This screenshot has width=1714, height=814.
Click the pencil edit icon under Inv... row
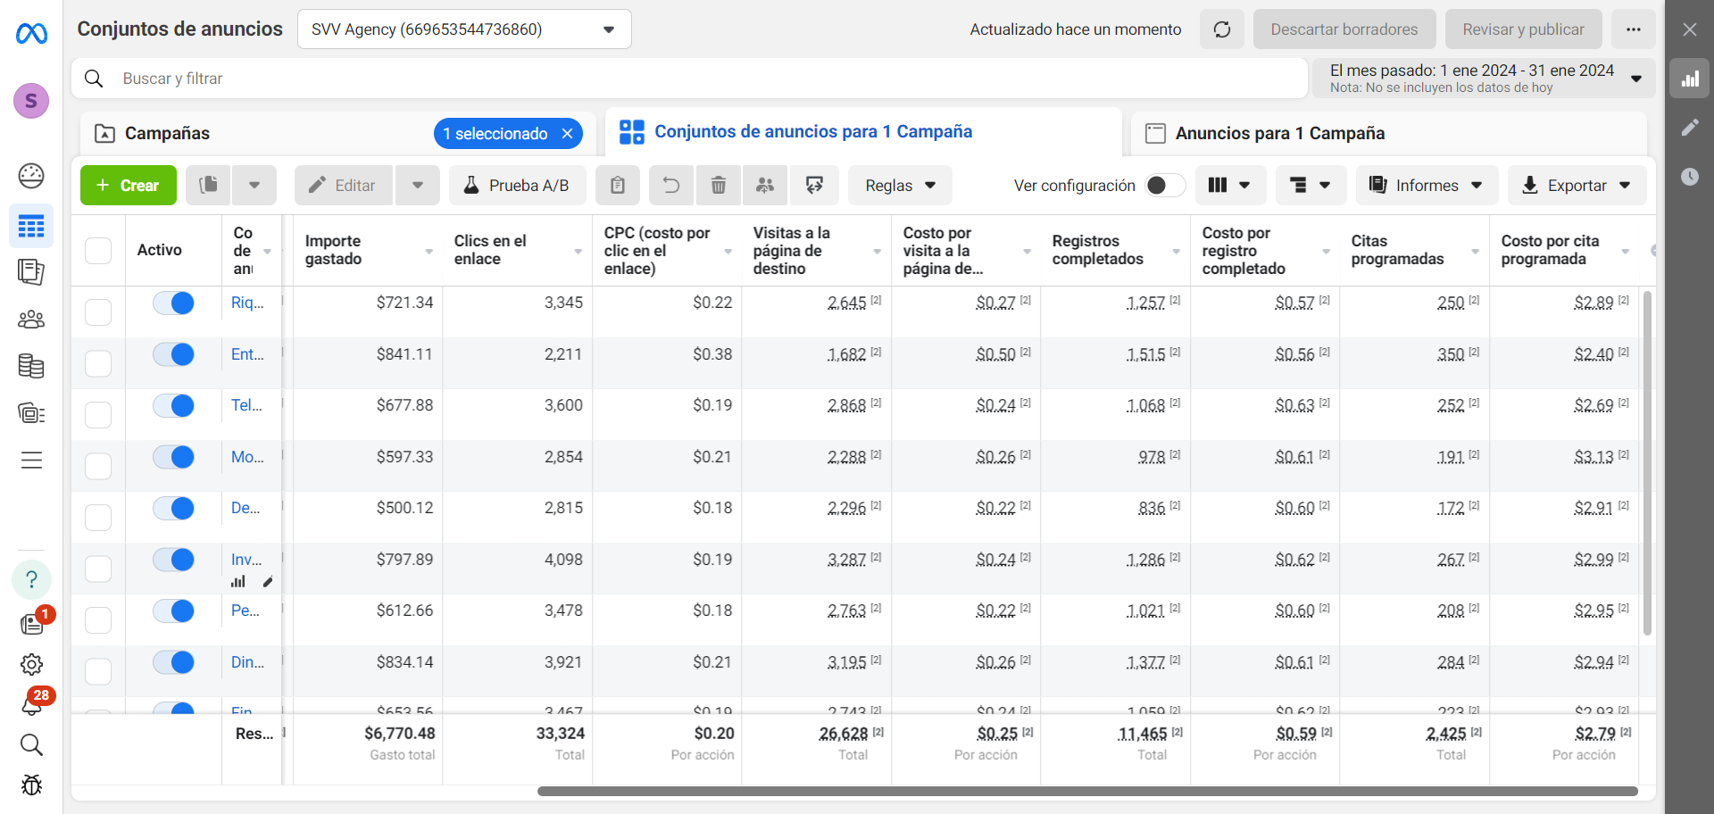(268, 582)
